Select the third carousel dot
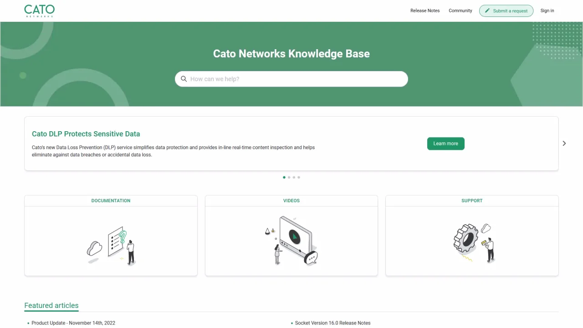 294,177
